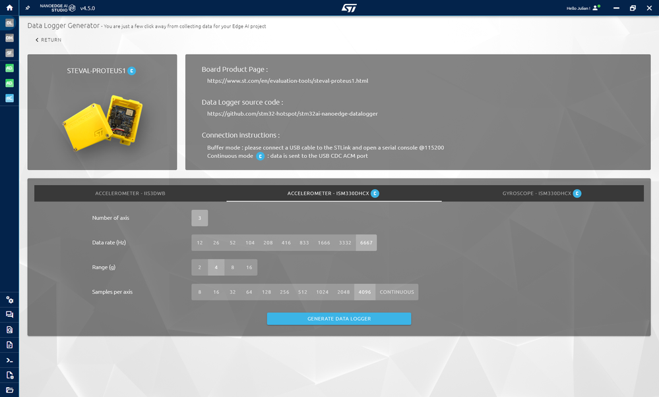Choose 128 samples per axis

pos(267,292)
